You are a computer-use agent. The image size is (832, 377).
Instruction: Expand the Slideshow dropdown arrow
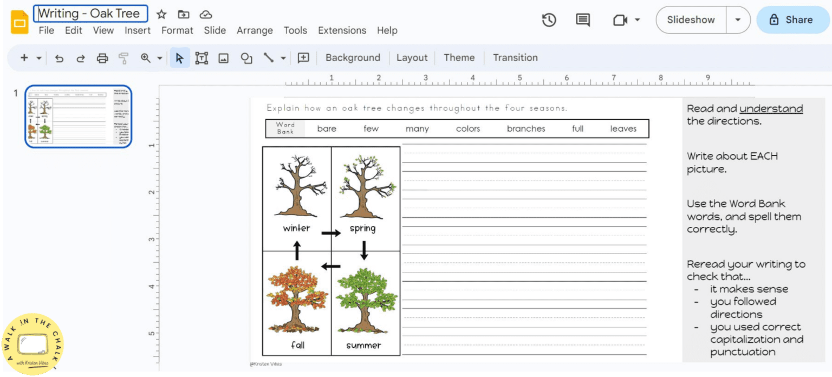tap(738, 19)
